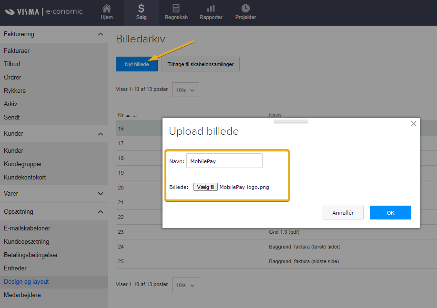This screenshot has height=308, width=437.
Task: Open Regnskab calculator icon
Action: pos(176,9)
